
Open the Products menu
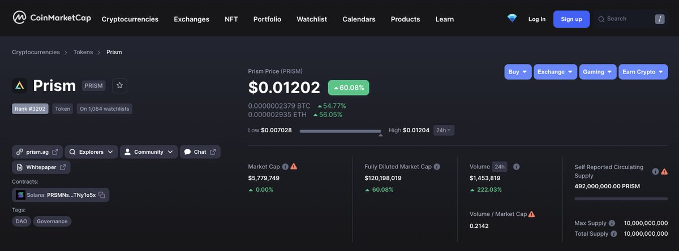[x=405, y=19]
